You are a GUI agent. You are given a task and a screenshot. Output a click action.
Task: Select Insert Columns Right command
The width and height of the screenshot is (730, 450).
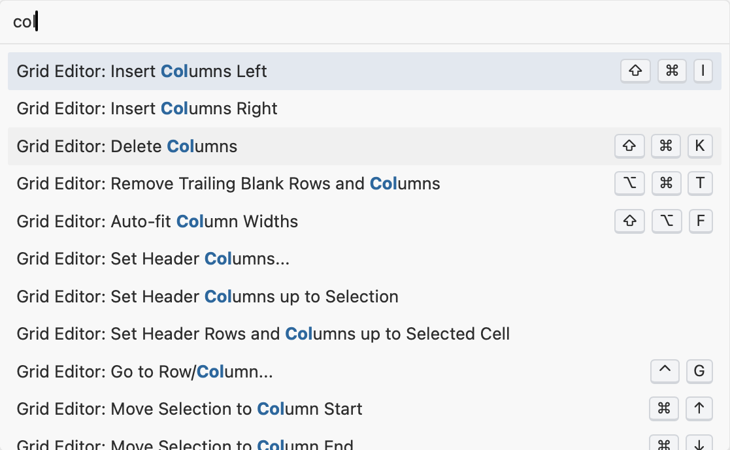tap(365, 108)
